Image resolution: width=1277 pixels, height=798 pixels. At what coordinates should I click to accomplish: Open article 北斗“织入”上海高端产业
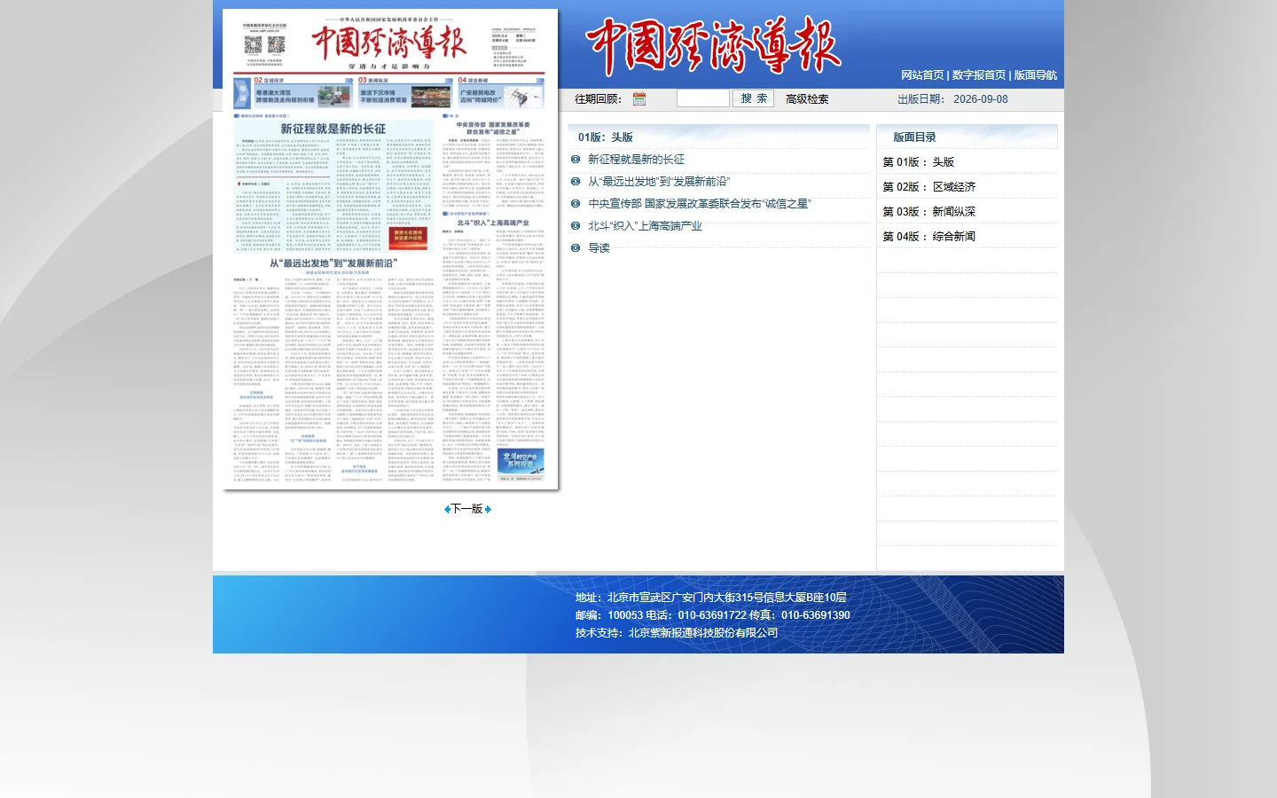coord(645,226)
